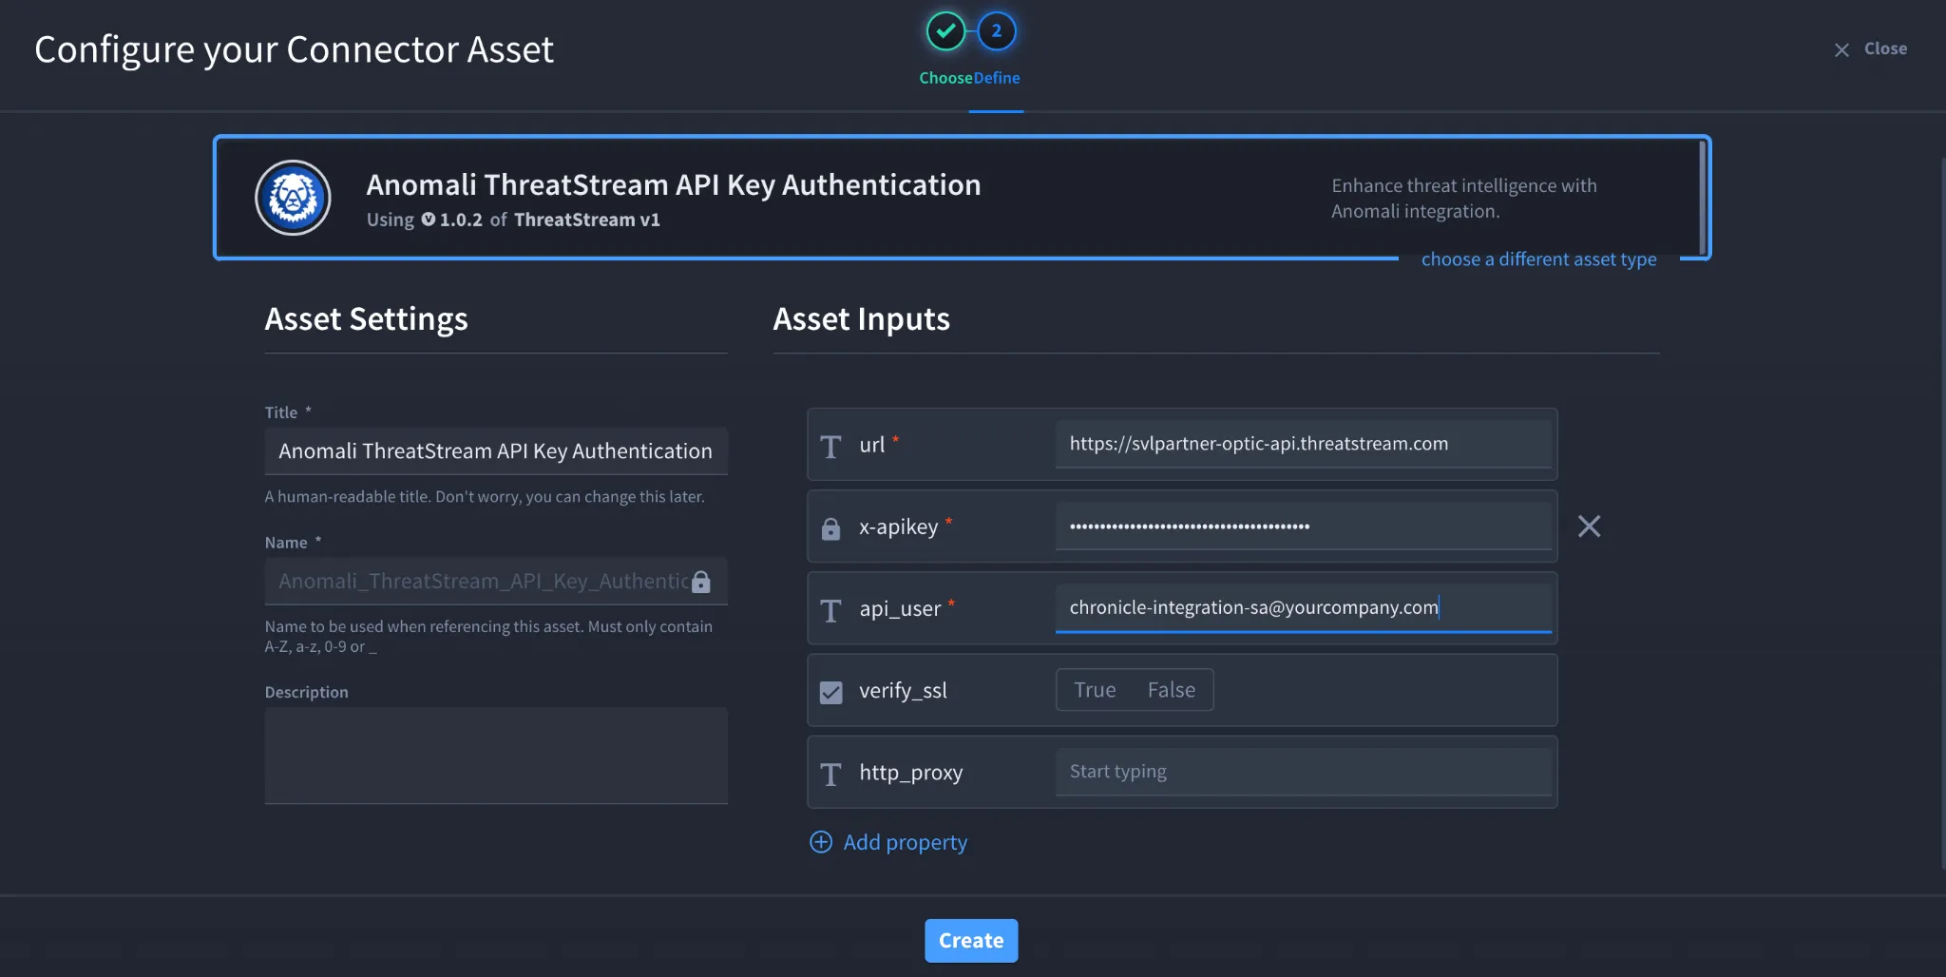Click the text type icon beside api_user
The image size is (1946, 977).
pos(830,610)
